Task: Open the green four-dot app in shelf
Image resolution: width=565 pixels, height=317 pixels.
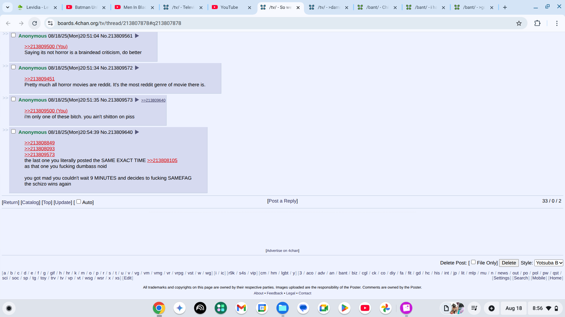Action: tap(221, 308)
